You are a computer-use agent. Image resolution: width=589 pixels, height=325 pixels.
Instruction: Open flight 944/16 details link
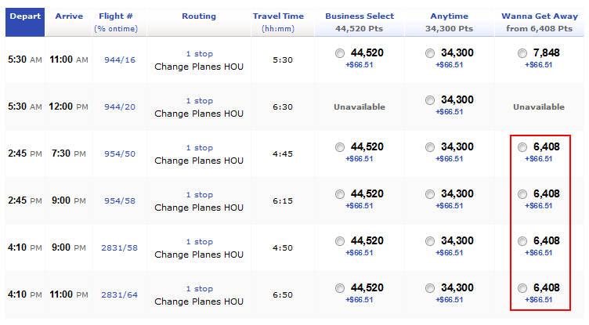[120, 60]
